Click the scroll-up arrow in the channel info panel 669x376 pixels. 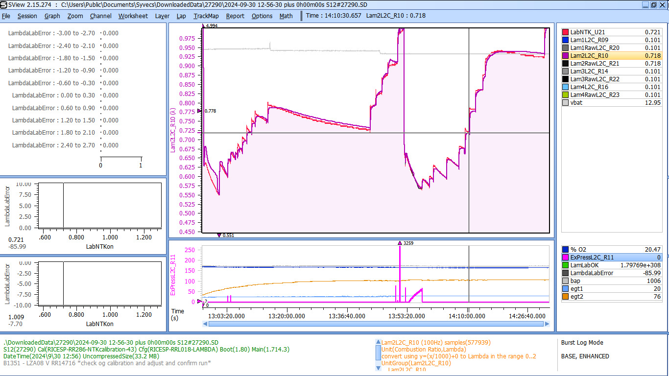point(378,343)
